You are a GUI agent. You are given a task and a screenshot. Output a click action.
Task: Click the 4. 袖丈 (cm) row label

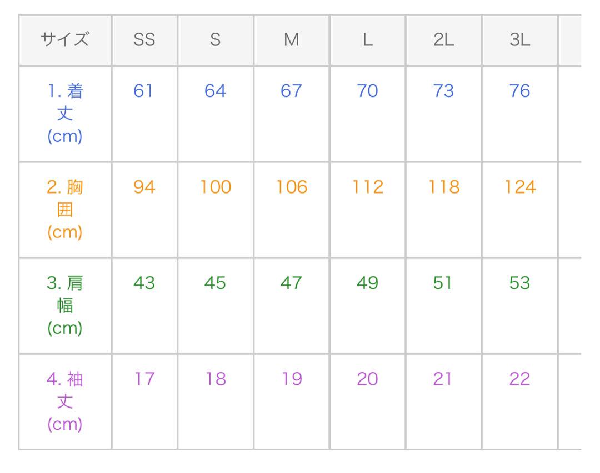pyautogui.click(x=65, y=401)
